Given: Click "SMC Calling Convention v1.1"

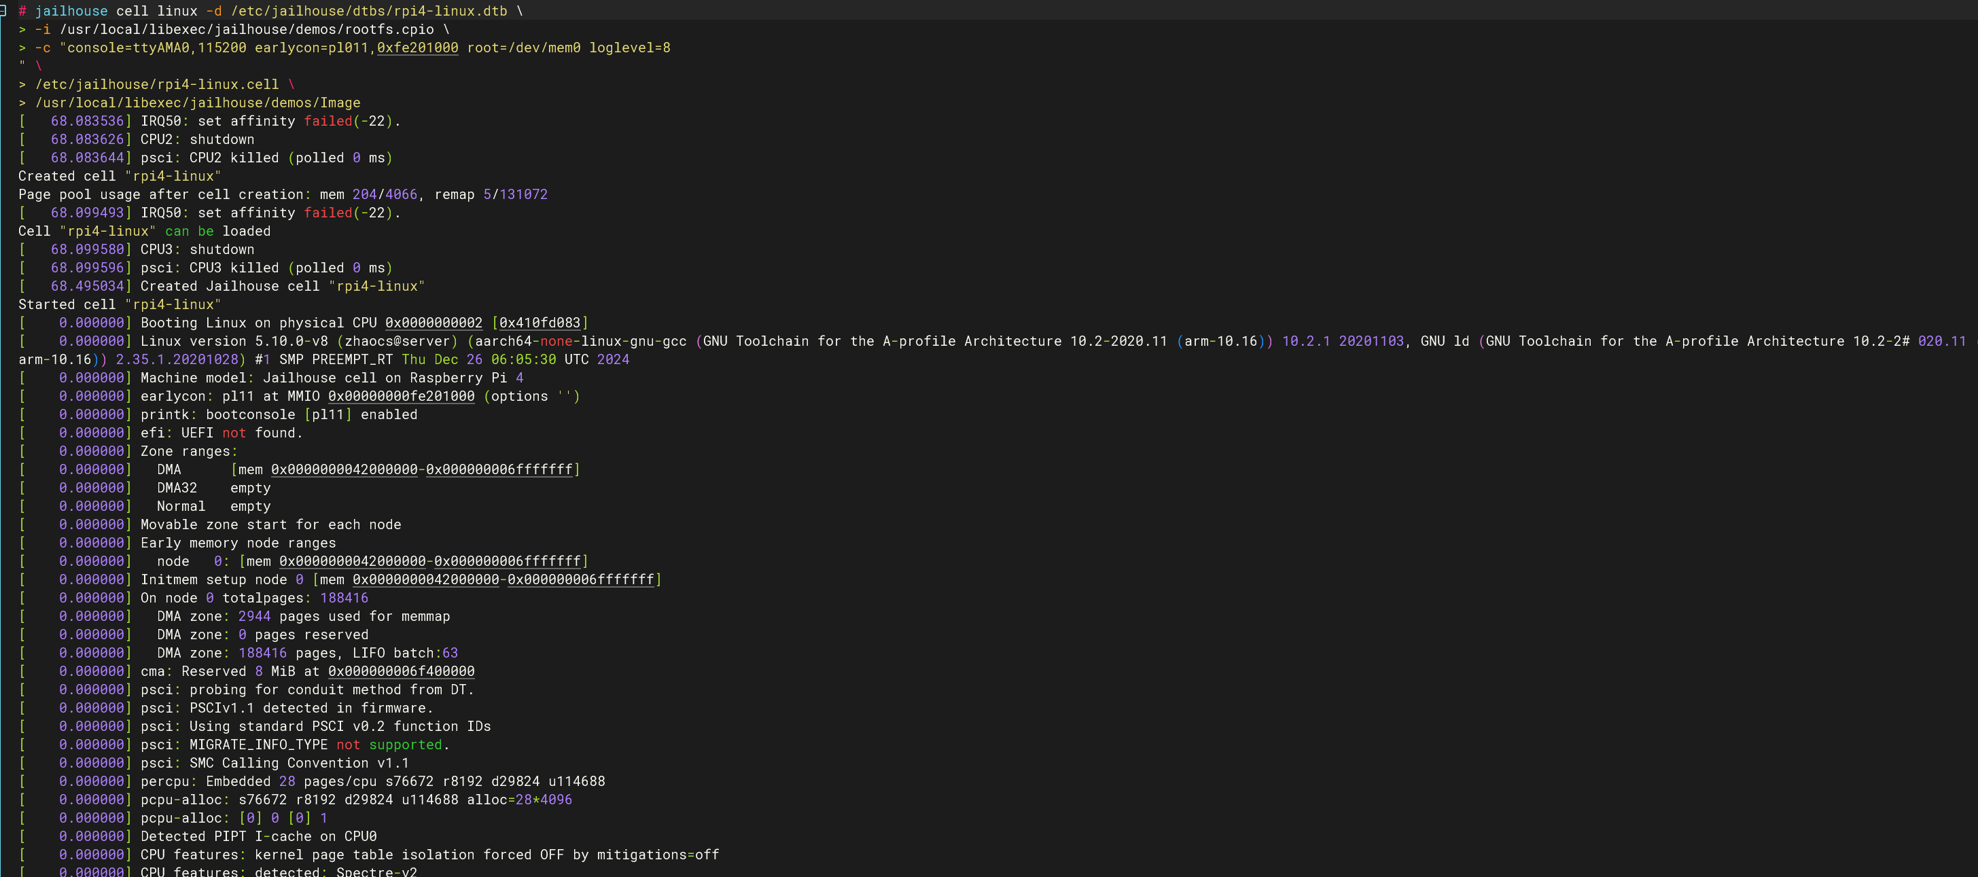Looking at the screenshot, I should 300,764.
